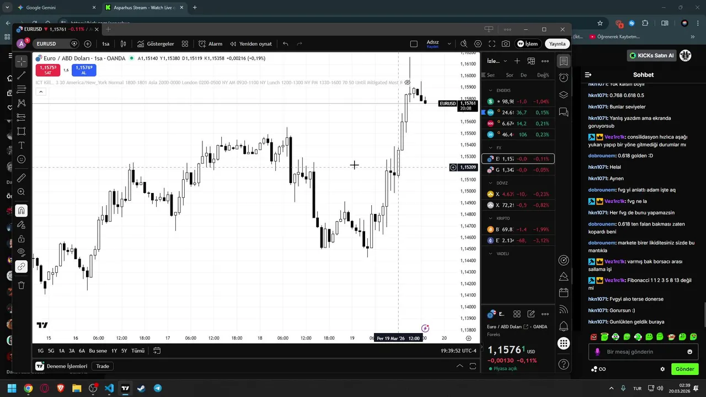Image resolution: width=706 pixels, height=397 pixels.
Task: Send chat message with Gönder
Action: tap(684, 369)
